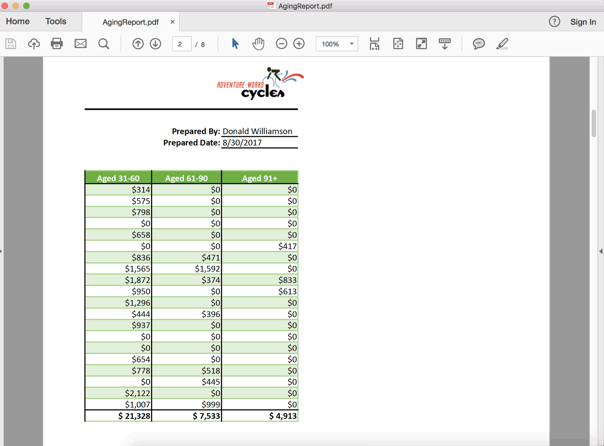Open the Find search tool
Image resolution: width=604 pixels, height=446 pixels.
coord(103,44)
